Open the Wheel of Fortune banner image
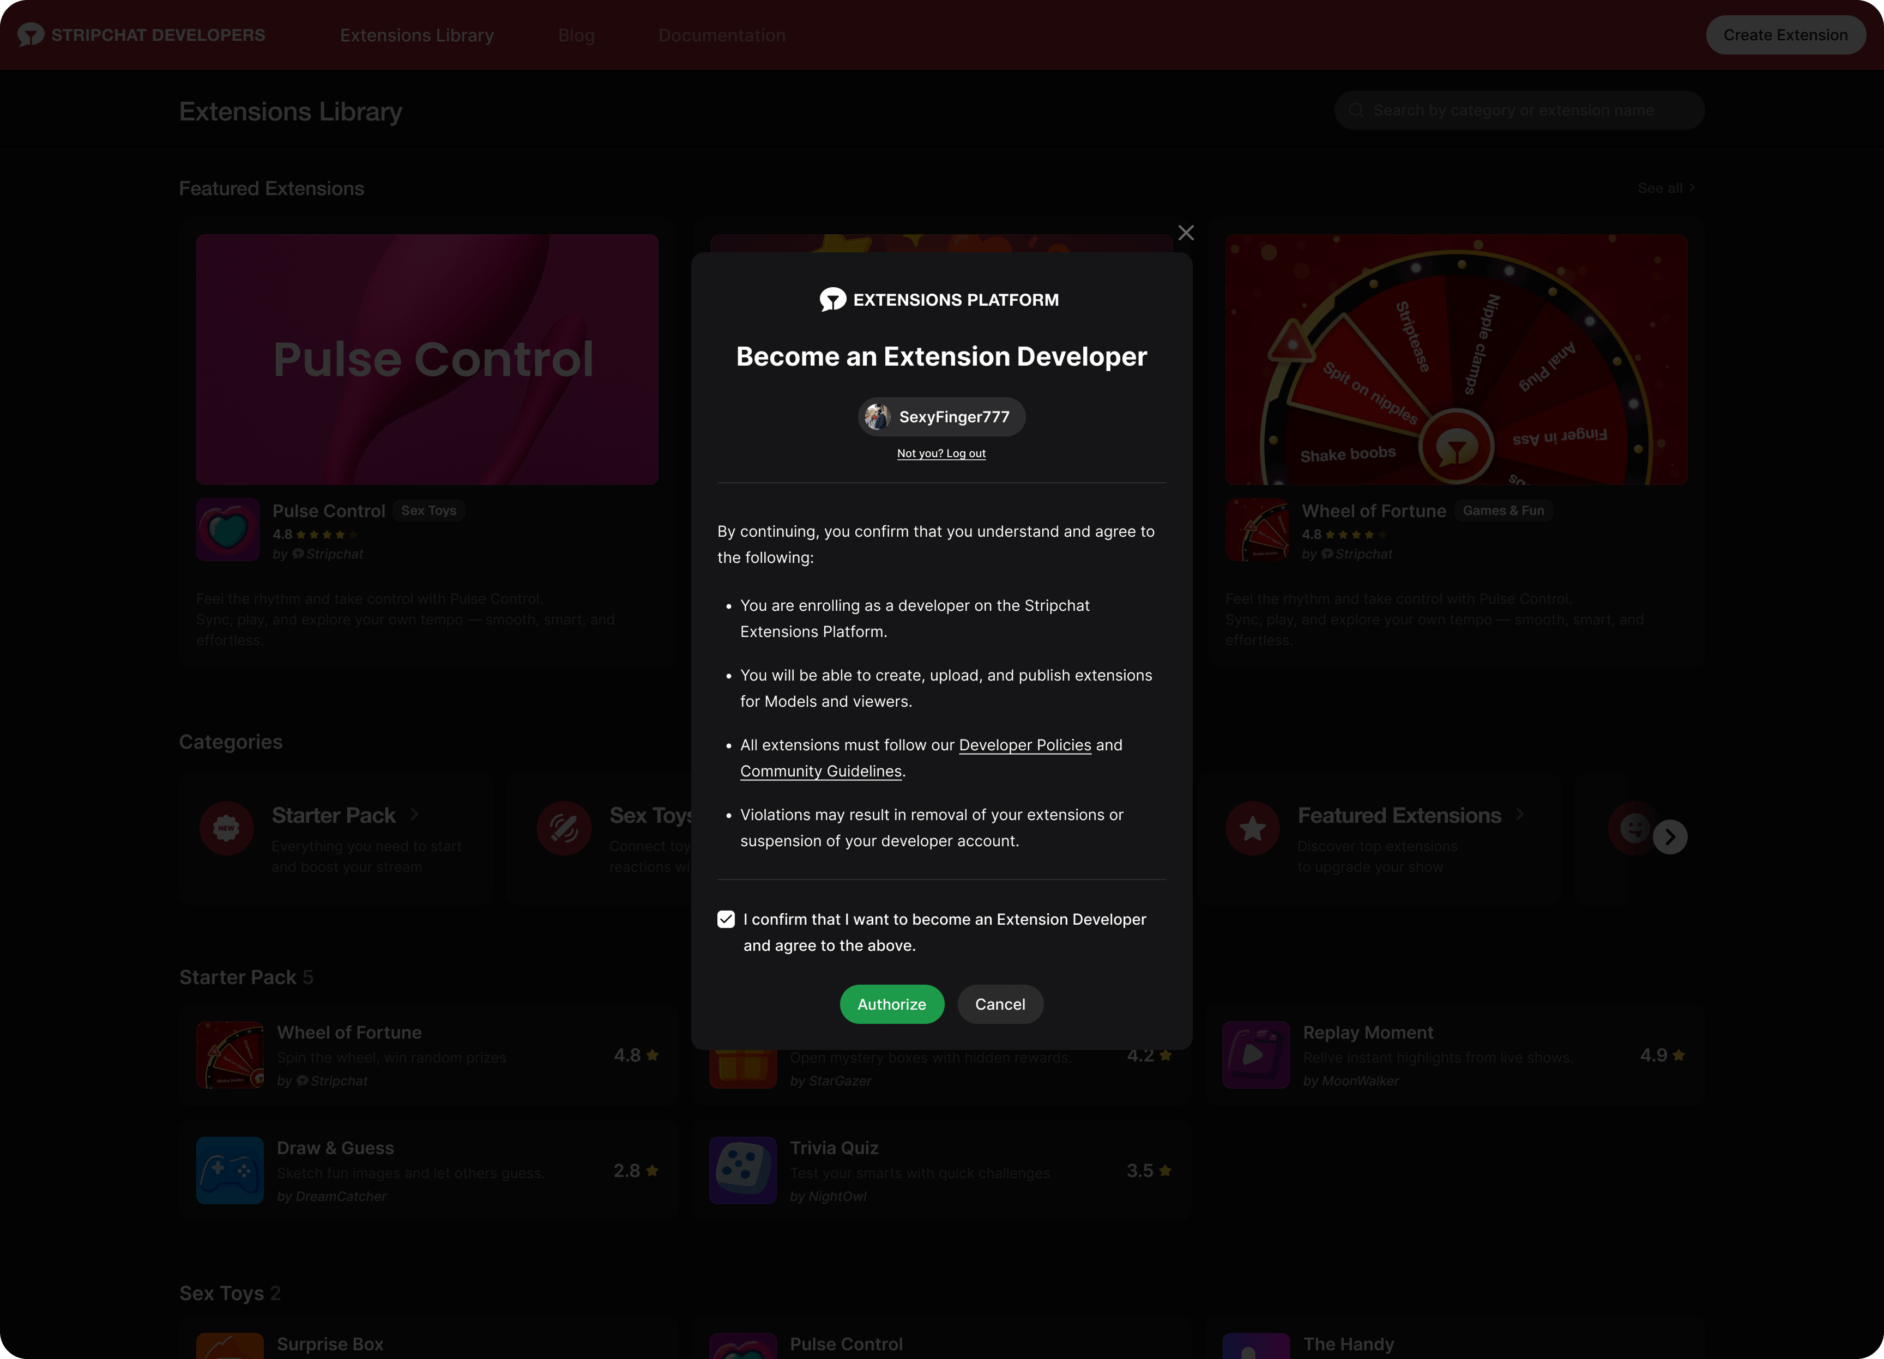1884x1359 pixels. coord(1456,359)
